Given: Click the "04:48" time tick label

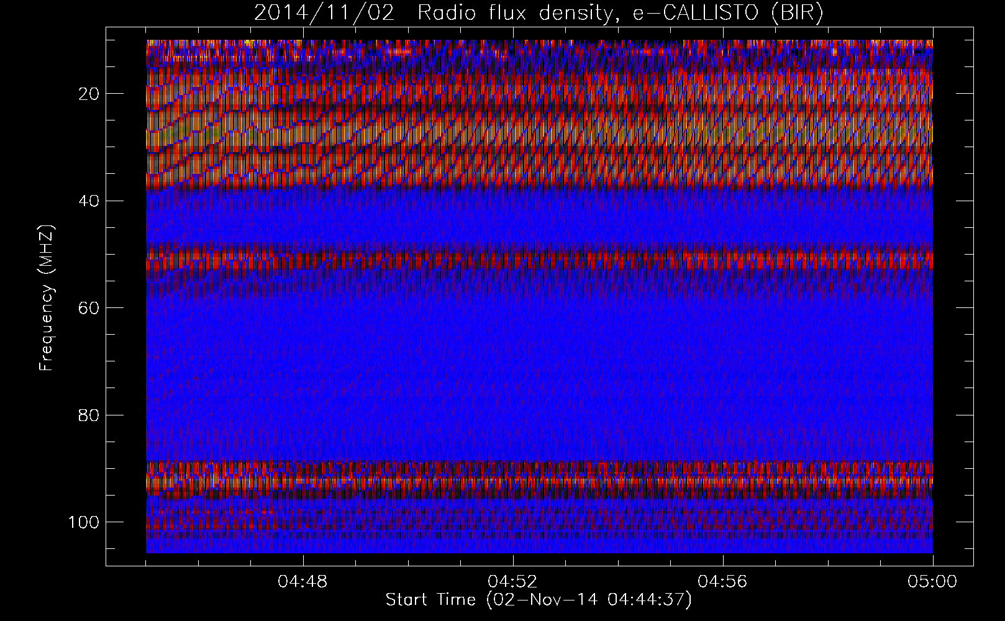Looking at the screenshot, I should pos(303,582).
